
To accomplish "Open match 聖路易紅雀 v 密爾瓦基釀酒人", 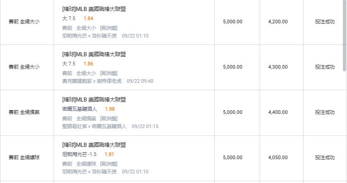I will coord(94,126).
